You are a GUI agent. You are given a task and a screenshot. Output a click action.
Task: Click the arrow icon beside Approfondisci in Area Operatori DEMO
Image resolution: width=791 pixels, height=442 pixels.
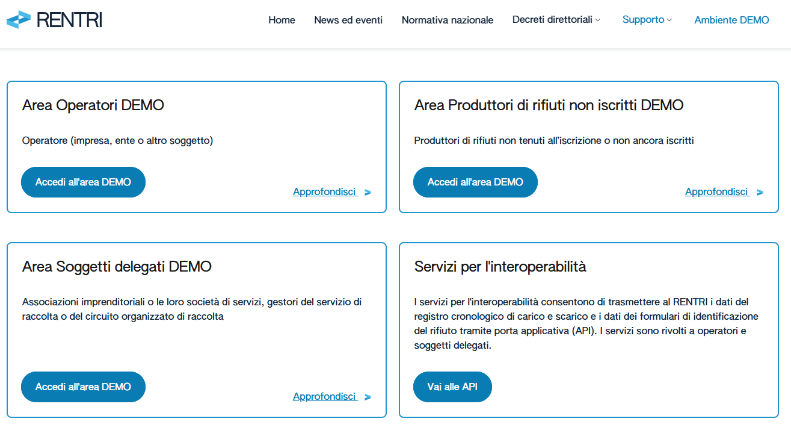pos(368,193)
